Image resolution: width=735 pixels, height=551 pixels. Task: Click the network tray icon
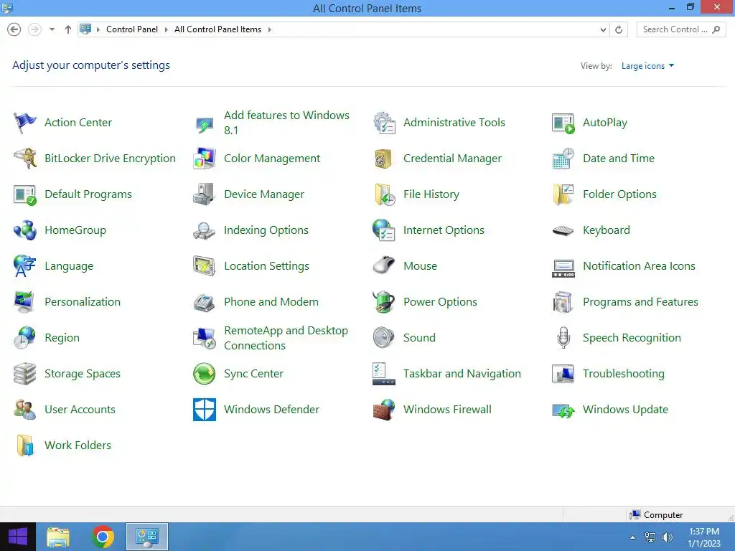(x=650, y=537)
